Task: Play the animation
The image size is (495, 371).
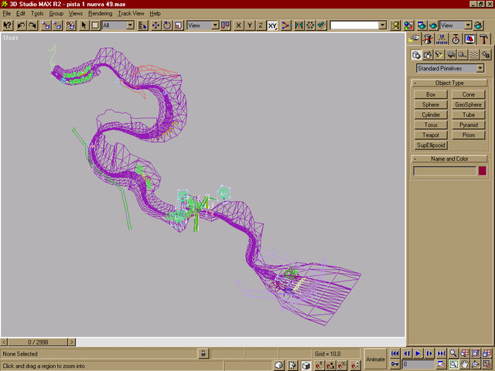Action: click(418, 353)
